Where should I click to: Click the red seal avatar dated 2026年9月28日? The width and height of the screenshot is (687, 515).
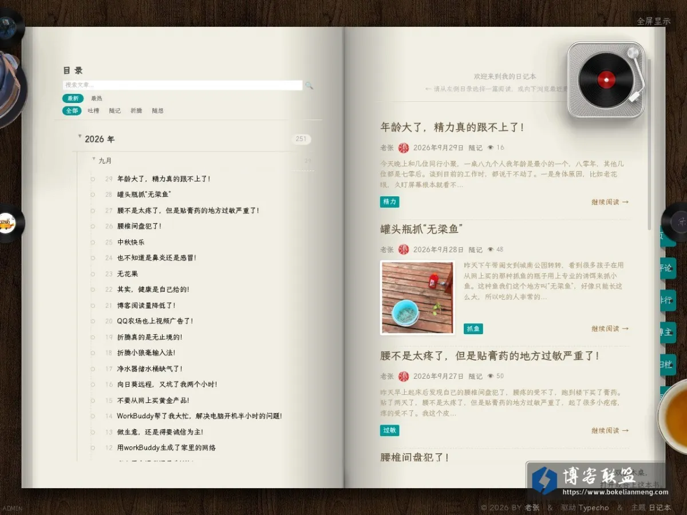pos(404,249)
